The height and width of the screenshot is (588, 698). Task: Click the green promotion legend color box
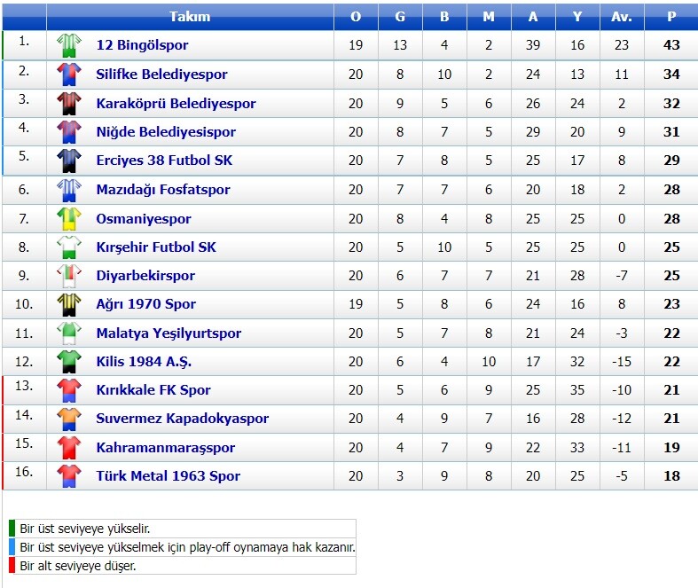[12, 529]
